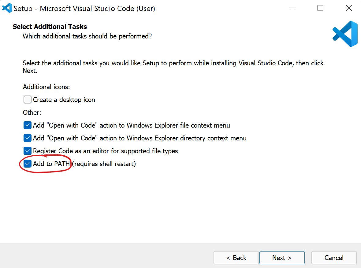361x268 pixels.
Task: Cancel the setup wizard
Action: (x=334, y=258)
